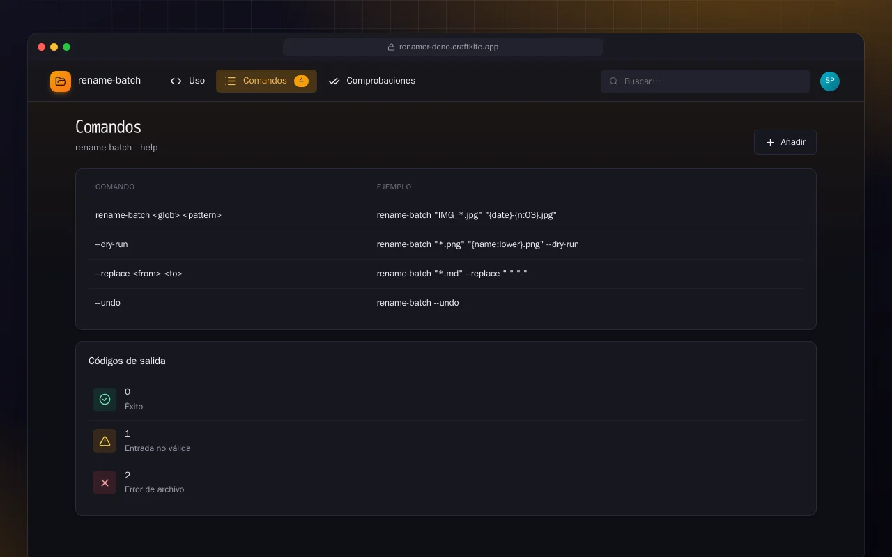Click the list icon in the Comandos tab
892x557 pixels.
pos(231,81)
